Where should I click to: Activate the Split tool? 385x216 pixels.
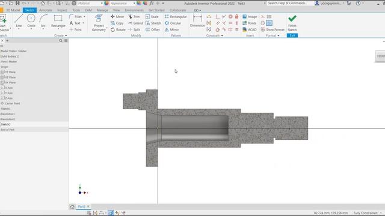134,29
